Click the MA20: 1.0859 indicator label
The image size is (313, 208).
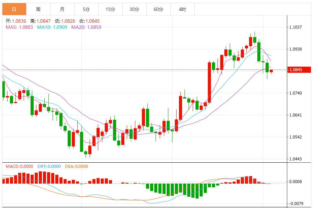[86, 27]
